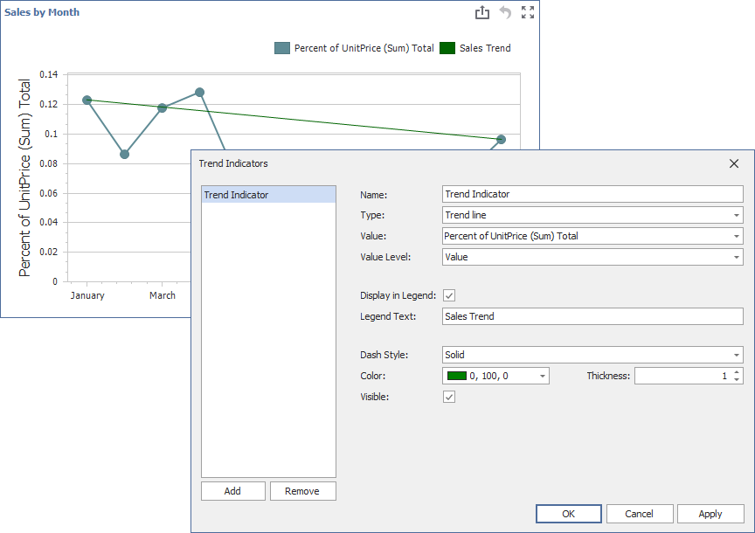The height and width of the screenshot is (533, 755).
Task: Remove the selected trend indicator
Action: [302, 491]
